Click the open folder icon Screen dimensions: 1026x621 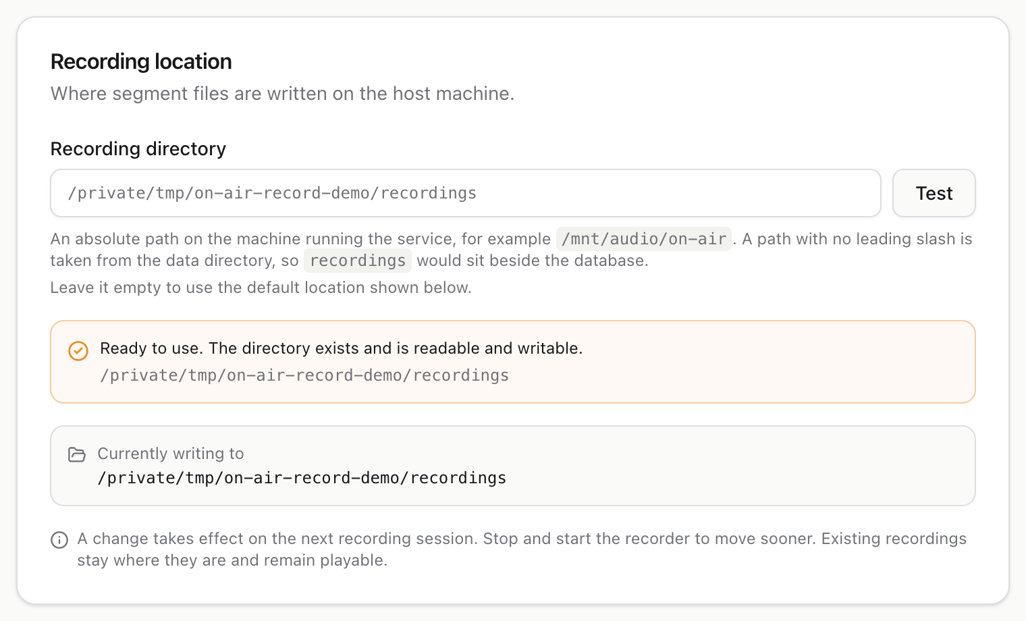77,454
